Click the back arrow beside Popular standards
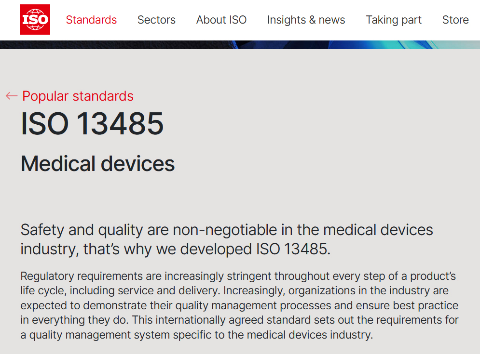This screenshot has width=480, height=354. pos(12,96)
